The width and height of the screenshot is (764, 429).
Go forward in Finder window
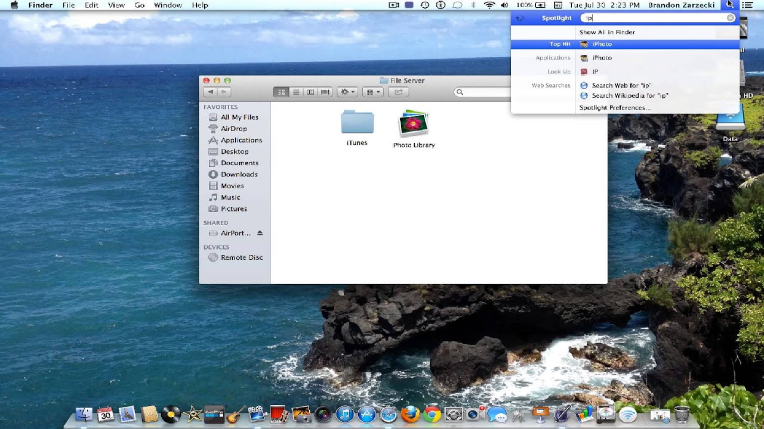pyautogui.click(x=224, y=92)
